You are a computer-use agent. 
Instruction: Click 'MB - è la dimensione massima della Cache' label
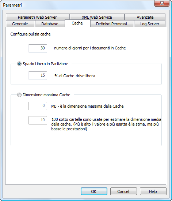87,106
